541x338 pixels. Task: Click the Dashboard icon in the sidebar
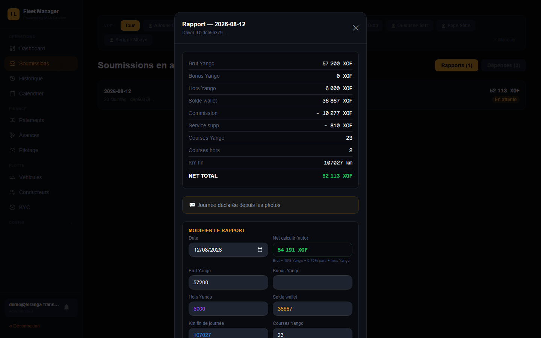pyautogui.click(x=12, y=48)
